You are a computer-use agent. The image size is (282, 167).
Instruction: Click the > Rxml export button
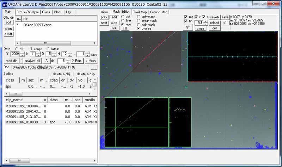[77, 61]
